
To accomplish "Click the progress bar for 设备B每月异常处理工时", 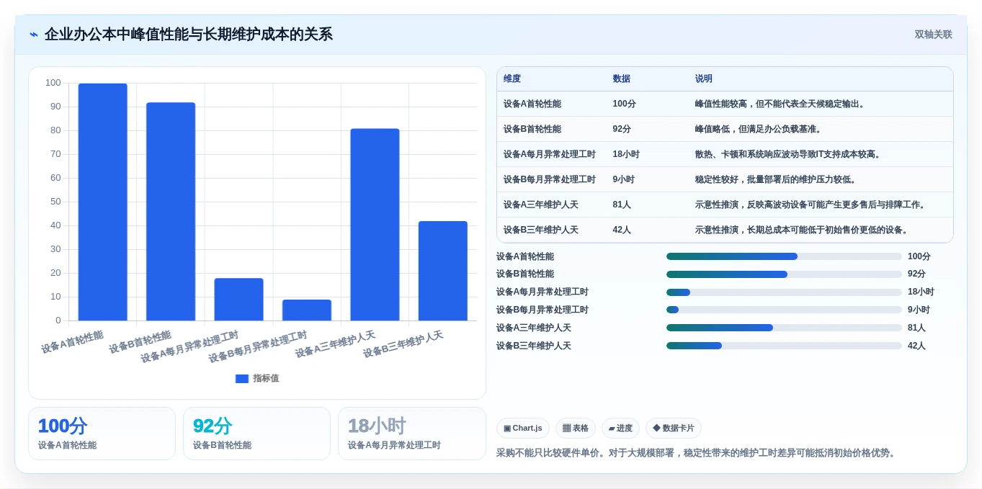I will [x=784, y=310].
